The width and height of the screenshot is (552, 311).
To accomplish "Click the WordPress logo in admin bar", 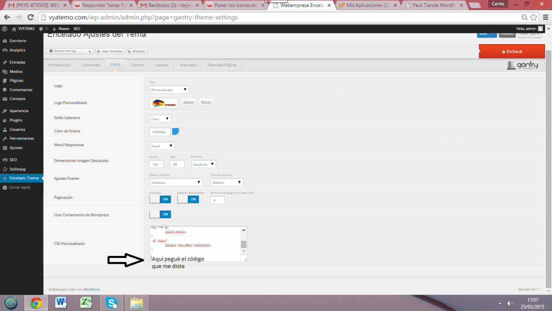I will pos(5,29).
